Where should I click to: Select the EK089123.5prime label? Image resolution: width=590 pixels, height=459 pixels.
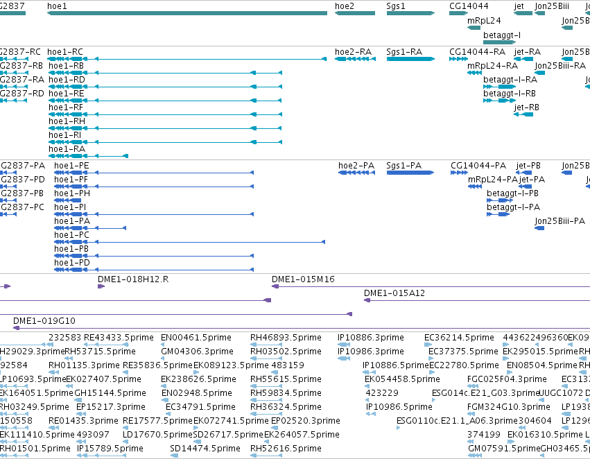[231, 365]
